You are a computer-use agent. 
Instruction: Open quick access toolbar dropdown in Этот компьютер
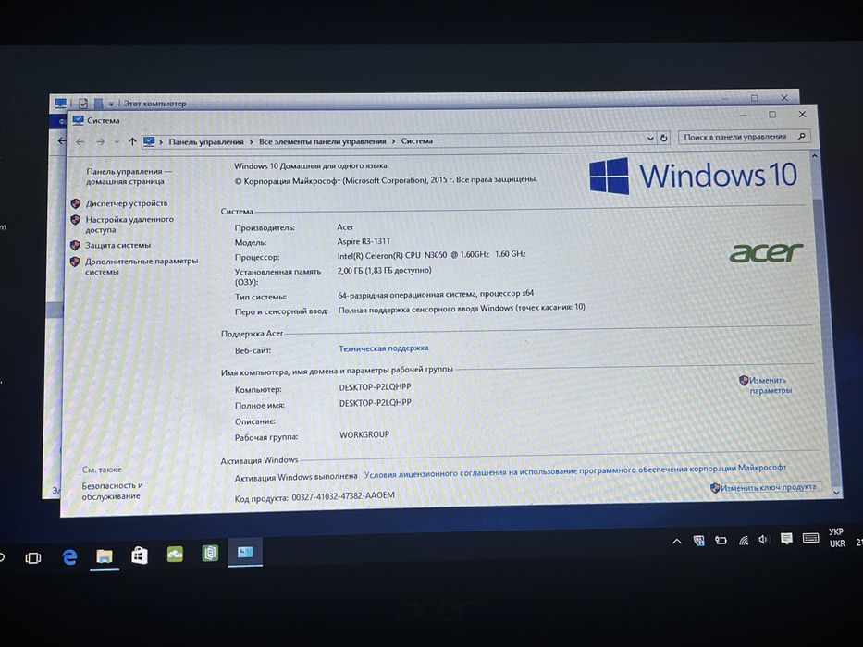111,104
